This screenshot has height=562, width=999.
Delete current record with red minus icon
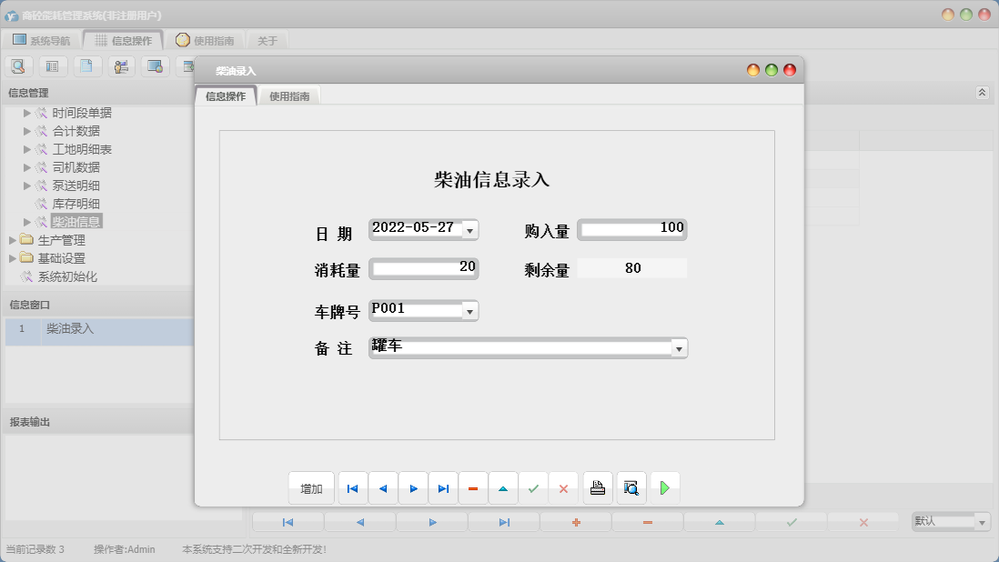pyautogui.click(x=473, y=487)
